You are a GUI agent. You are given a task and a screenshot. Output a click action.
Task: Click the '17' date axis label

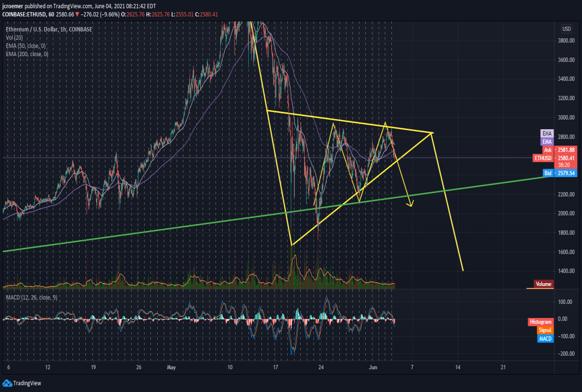pyautogui.click(x=275, y=367)
